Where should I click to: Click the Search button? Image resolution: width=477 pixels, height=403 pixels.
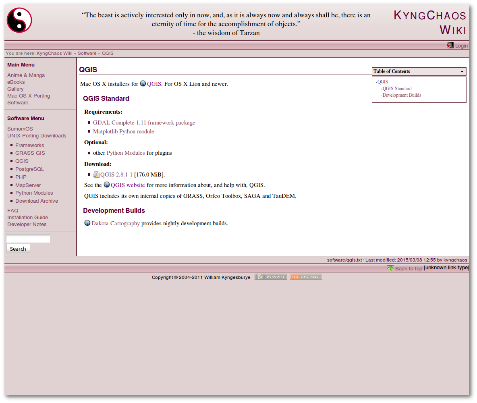tap(18, 249)
